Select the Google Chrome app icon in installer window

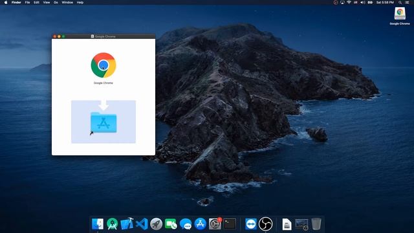click(x=103, y=65)
